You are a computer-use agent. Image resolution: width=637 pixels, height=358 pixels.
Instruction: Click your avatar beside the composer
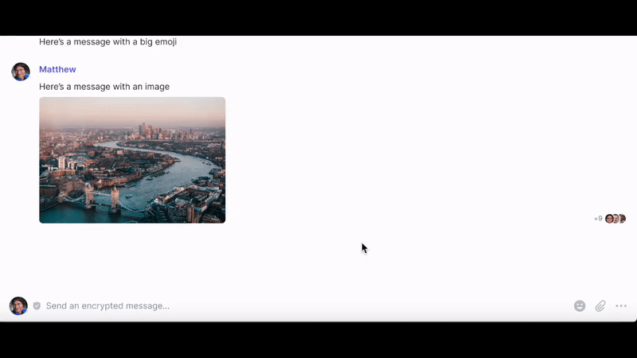pyautogui.click(x=18, y=305)
